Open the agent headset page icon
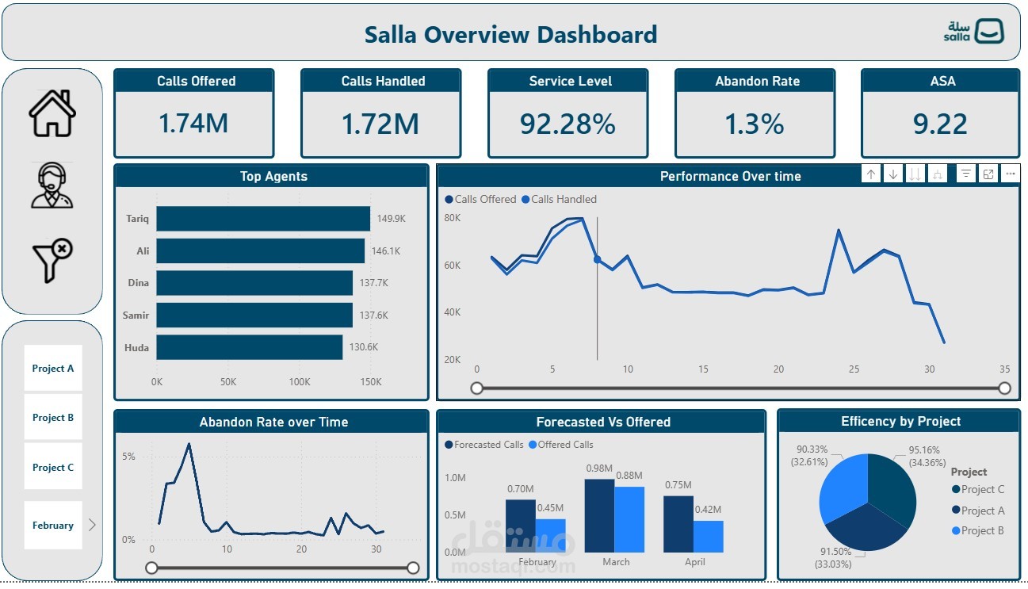 (52, 185)
